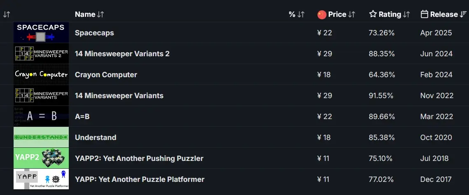
Task: Open the 14 Minesweeper Variants 2 link
Action: (x=122, y=54)
